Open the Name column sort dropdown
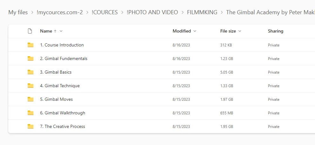Screen dimensions: 315x145 61,31
